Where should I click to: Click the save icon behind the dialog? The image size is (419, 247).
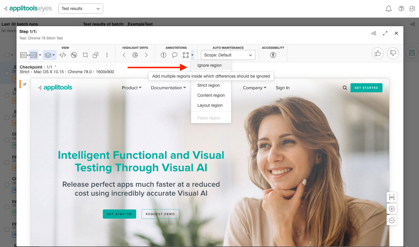(x=412, y=53)
